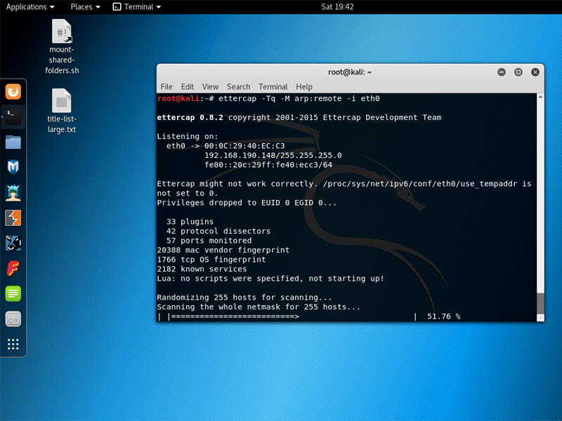Viewport: 562px width, 421px height.
Task: Click the root@kali: ~ title bar
Action: (350, 72)
